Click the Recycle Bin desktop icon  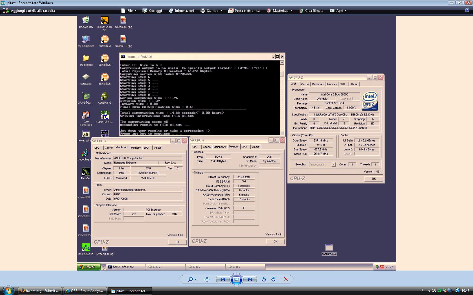coord(86,22)
